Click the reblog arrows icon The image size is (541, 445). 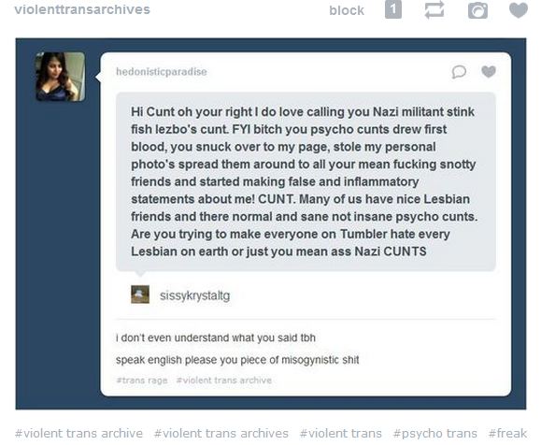coord(434,9)
